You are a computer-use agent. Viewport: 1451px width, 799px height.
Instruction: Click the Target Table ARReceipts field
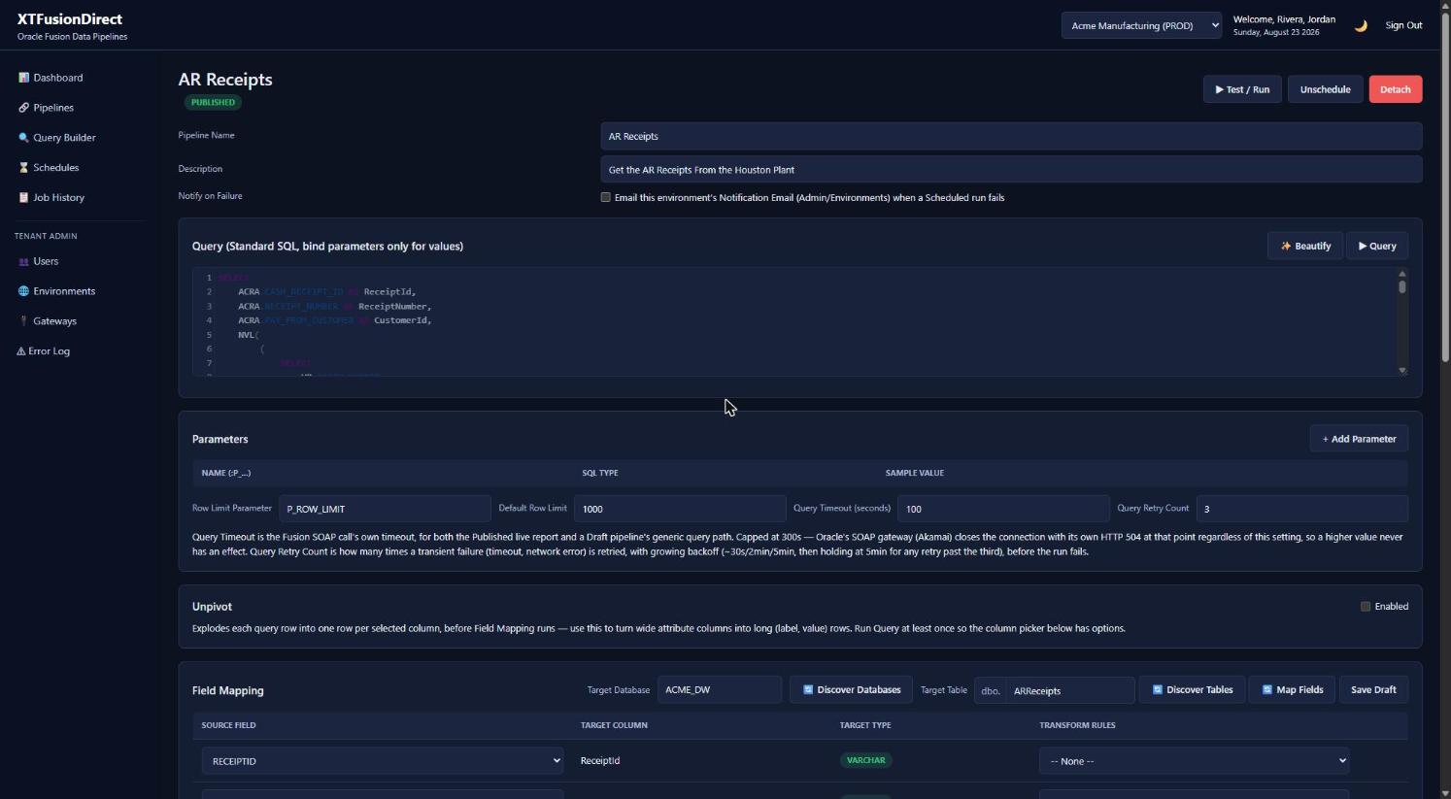(1070, 690)
